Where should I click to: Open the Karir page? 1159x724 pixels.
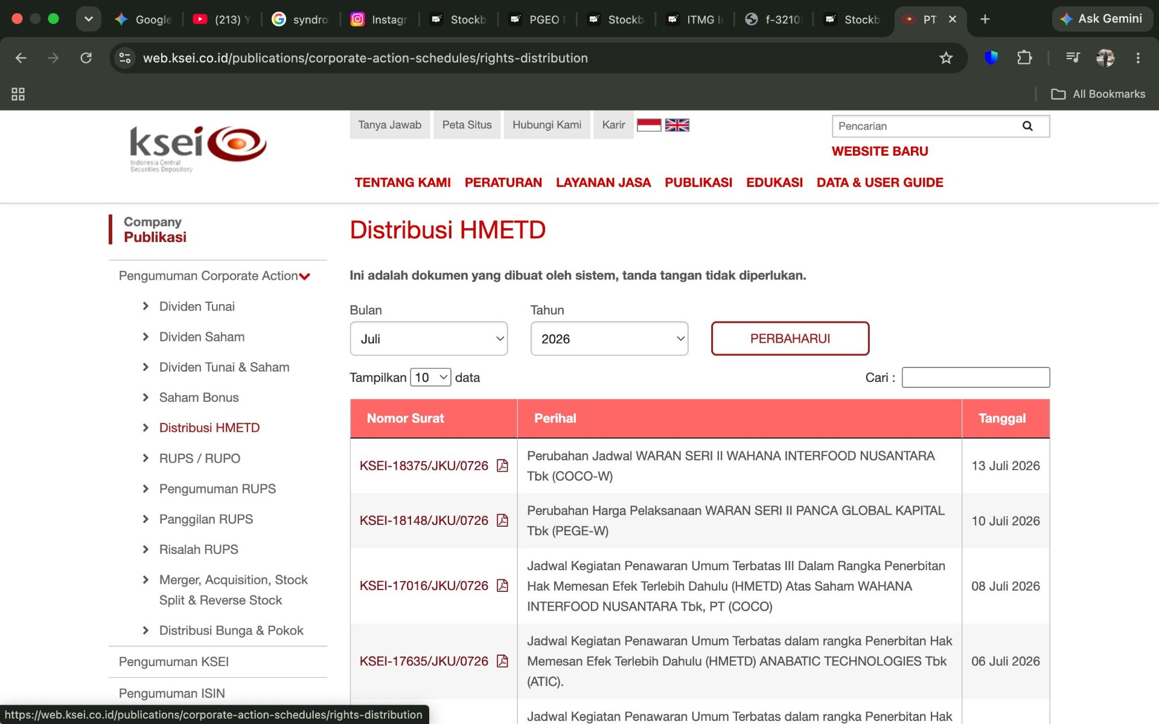pyautogui.click(x=613, y=125)
